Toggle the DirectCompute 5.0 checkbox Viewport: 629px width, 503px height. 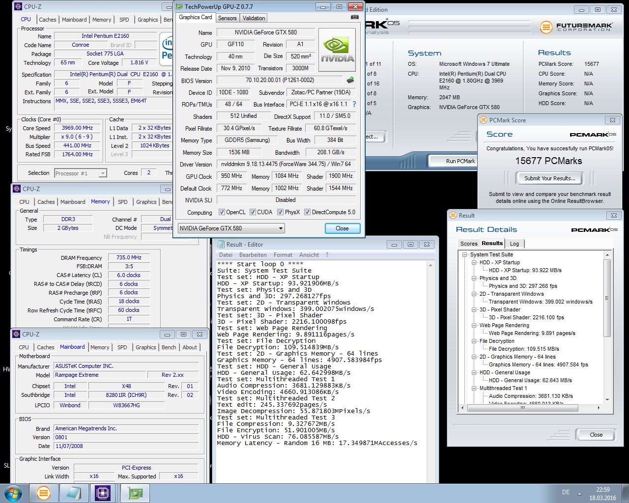click(307, 212)
